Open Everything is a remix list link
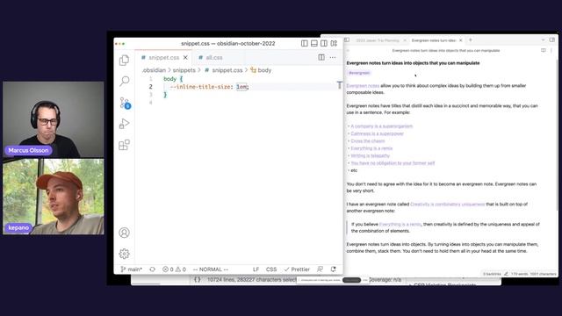Viewport: 562px width, 316px height. [x=371, y=148]
